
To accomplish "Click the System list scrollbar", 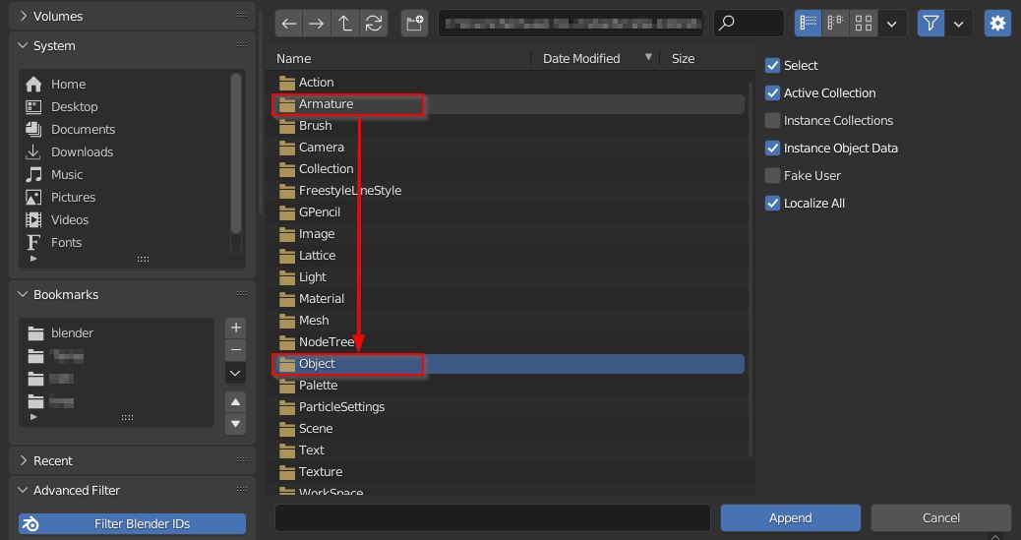I will pyautogui.click(x=236, y=153).
